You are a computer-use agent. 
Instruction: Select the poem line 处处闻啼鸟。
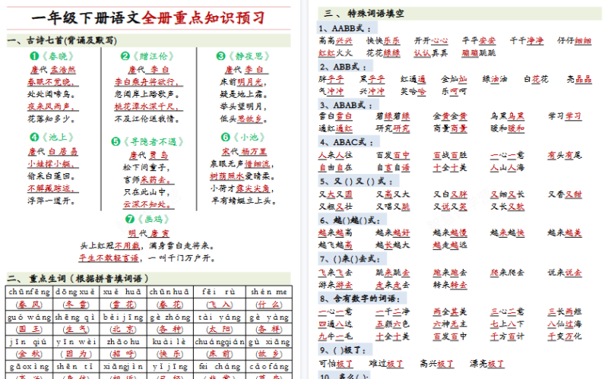tap(51, 94)
